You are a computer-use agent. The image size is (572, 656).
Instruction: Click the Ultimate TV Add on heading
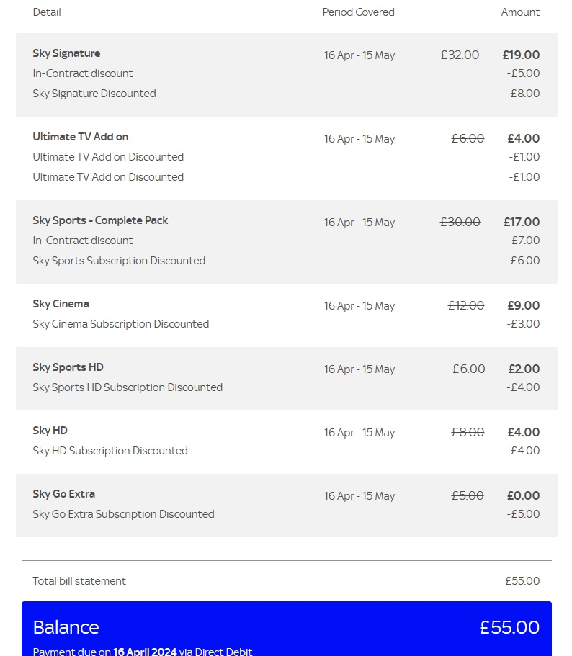pos(81,137)
